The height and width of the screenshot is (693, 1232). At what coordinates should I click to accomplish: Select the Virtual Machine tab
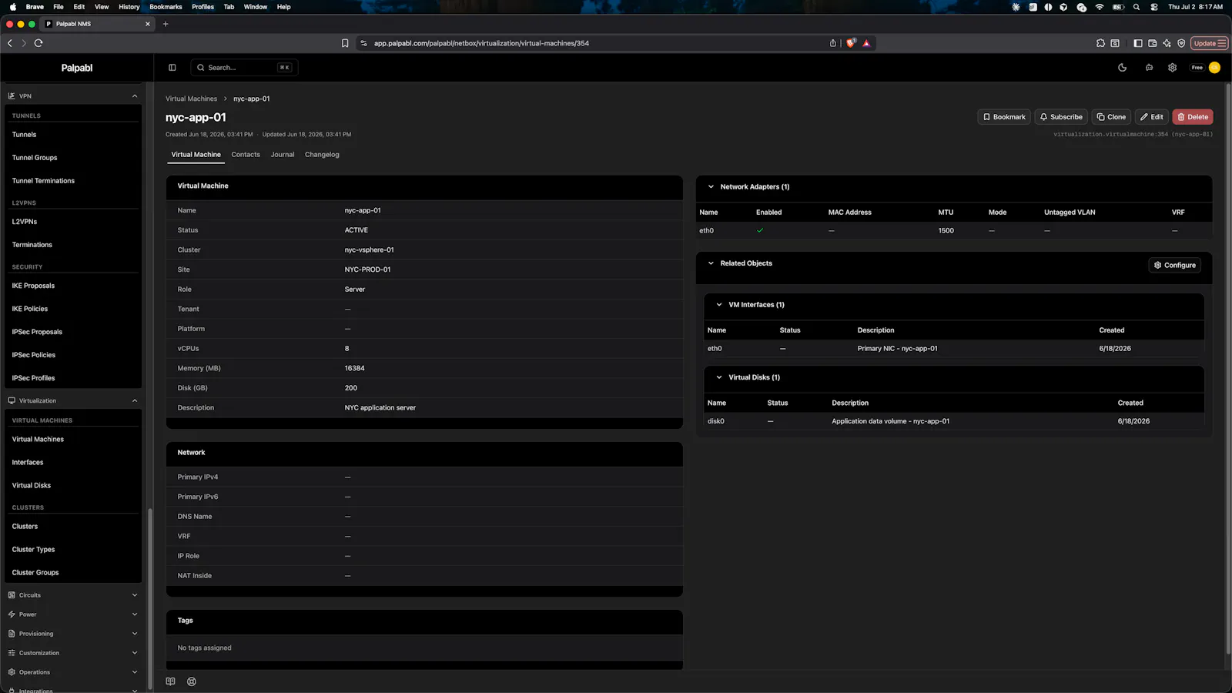196,155
